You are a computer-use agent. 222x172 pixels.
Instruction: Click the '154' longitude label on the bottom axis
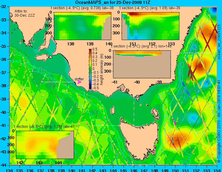click(217, 170)
